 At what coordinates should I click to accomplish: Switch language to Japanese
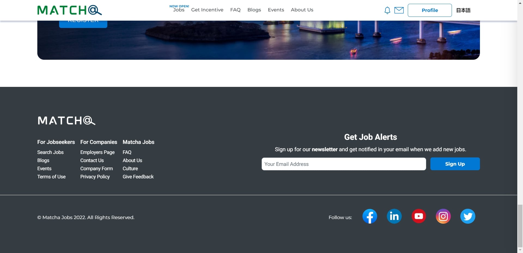(463, 10)
